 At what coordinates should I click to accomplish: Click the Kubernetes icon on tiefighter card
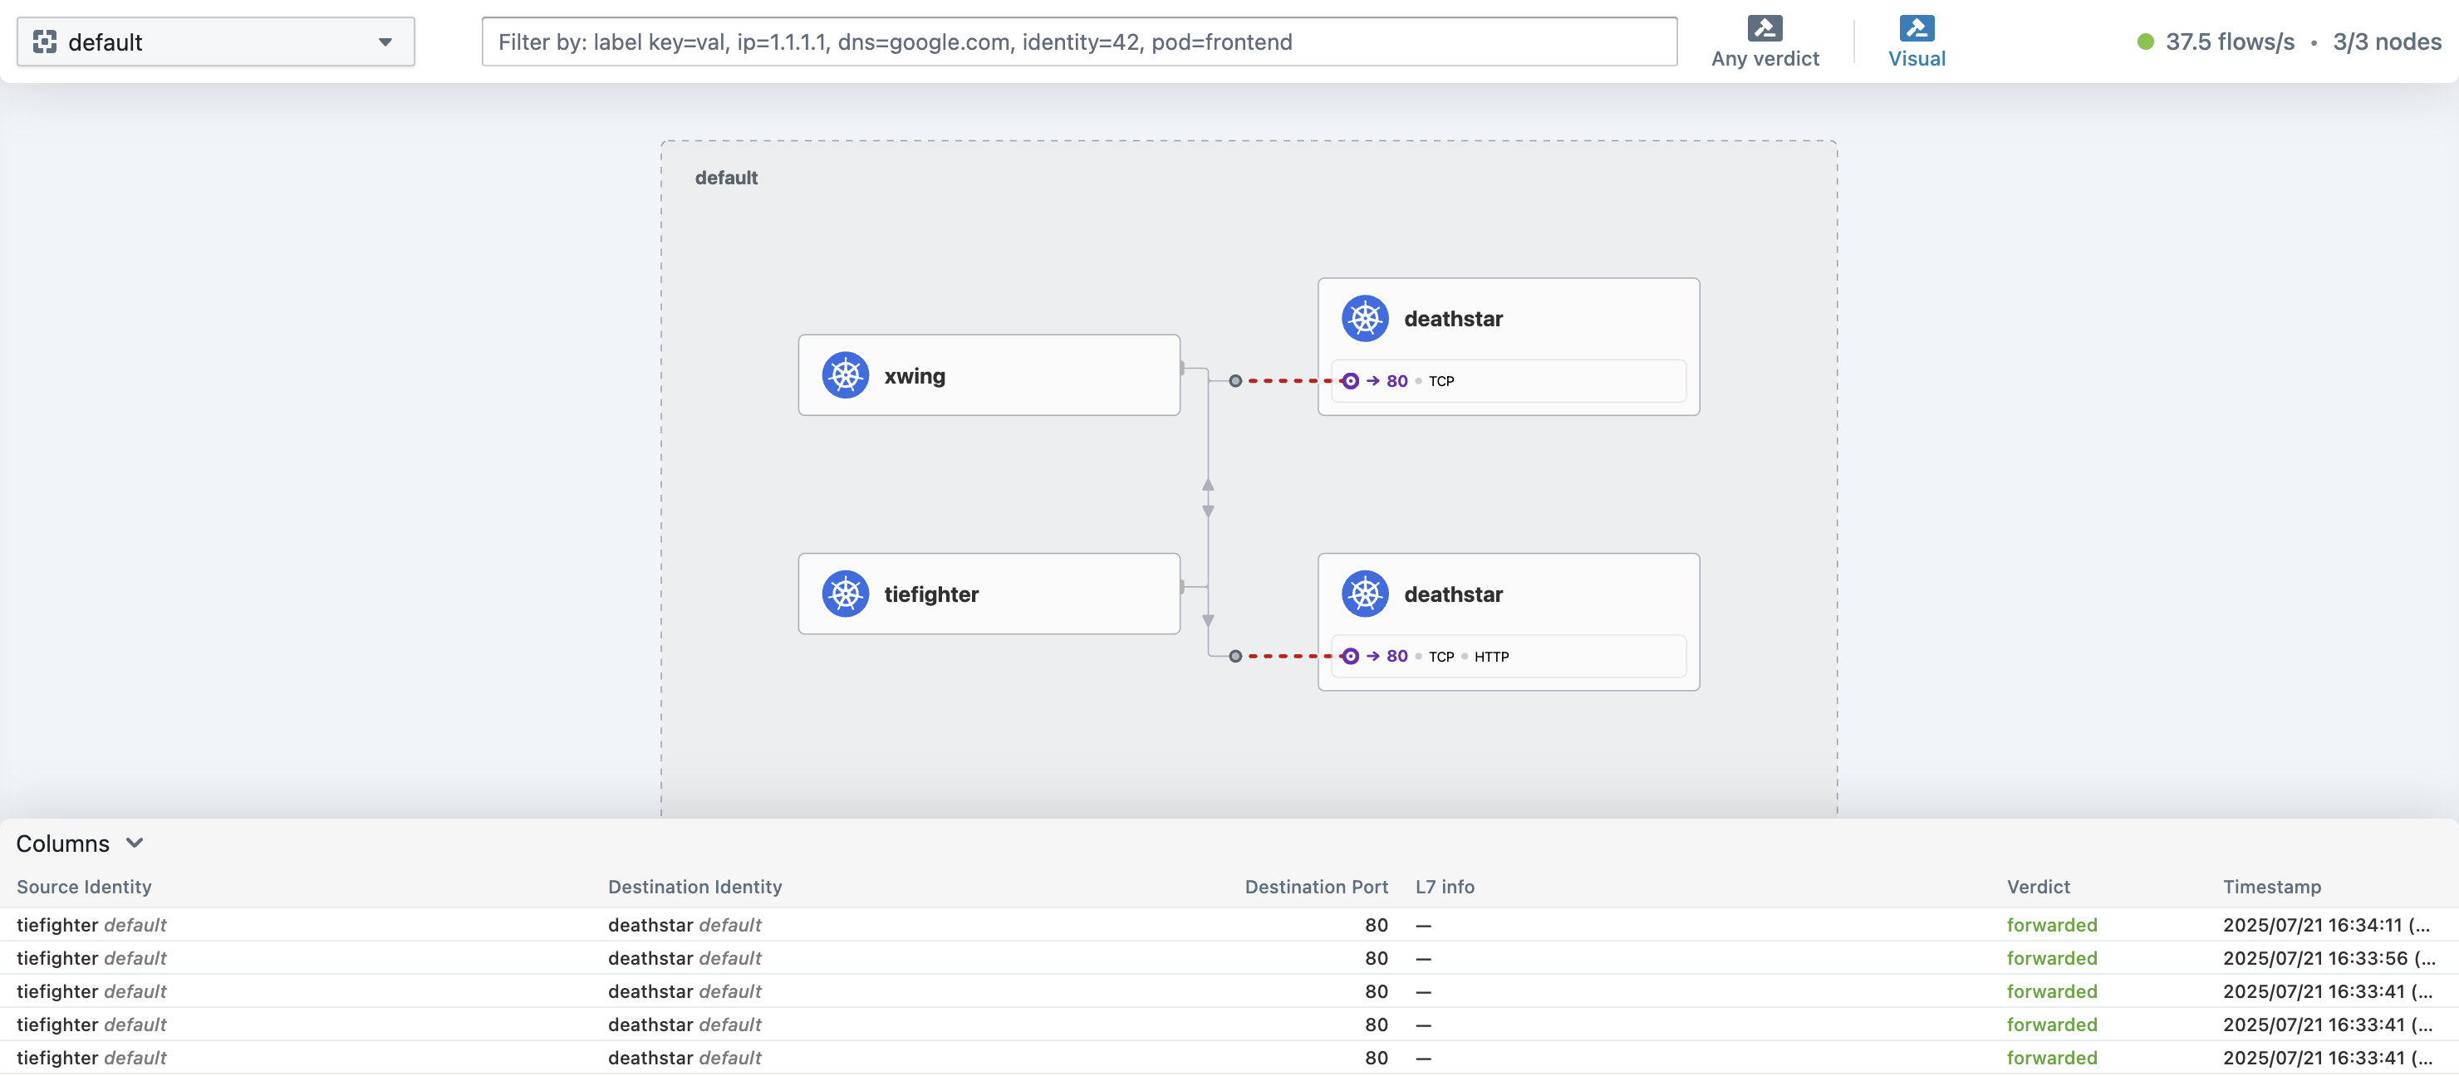tap(845, 594)
